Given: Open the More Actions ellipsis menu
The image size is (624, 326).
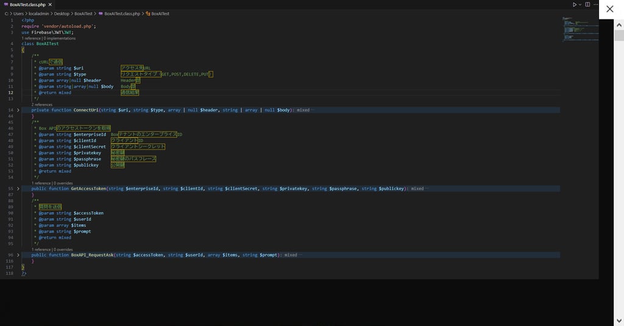Looking at the screenshot, I should pyautogui.click(x=595, y=4).
